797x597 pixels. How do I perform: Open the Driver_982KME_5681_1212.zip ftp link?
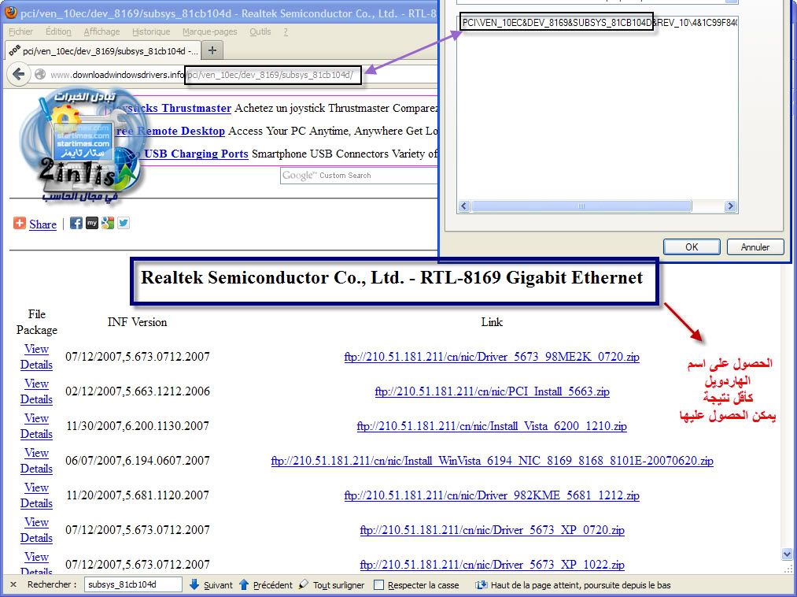tap(492, 495)
